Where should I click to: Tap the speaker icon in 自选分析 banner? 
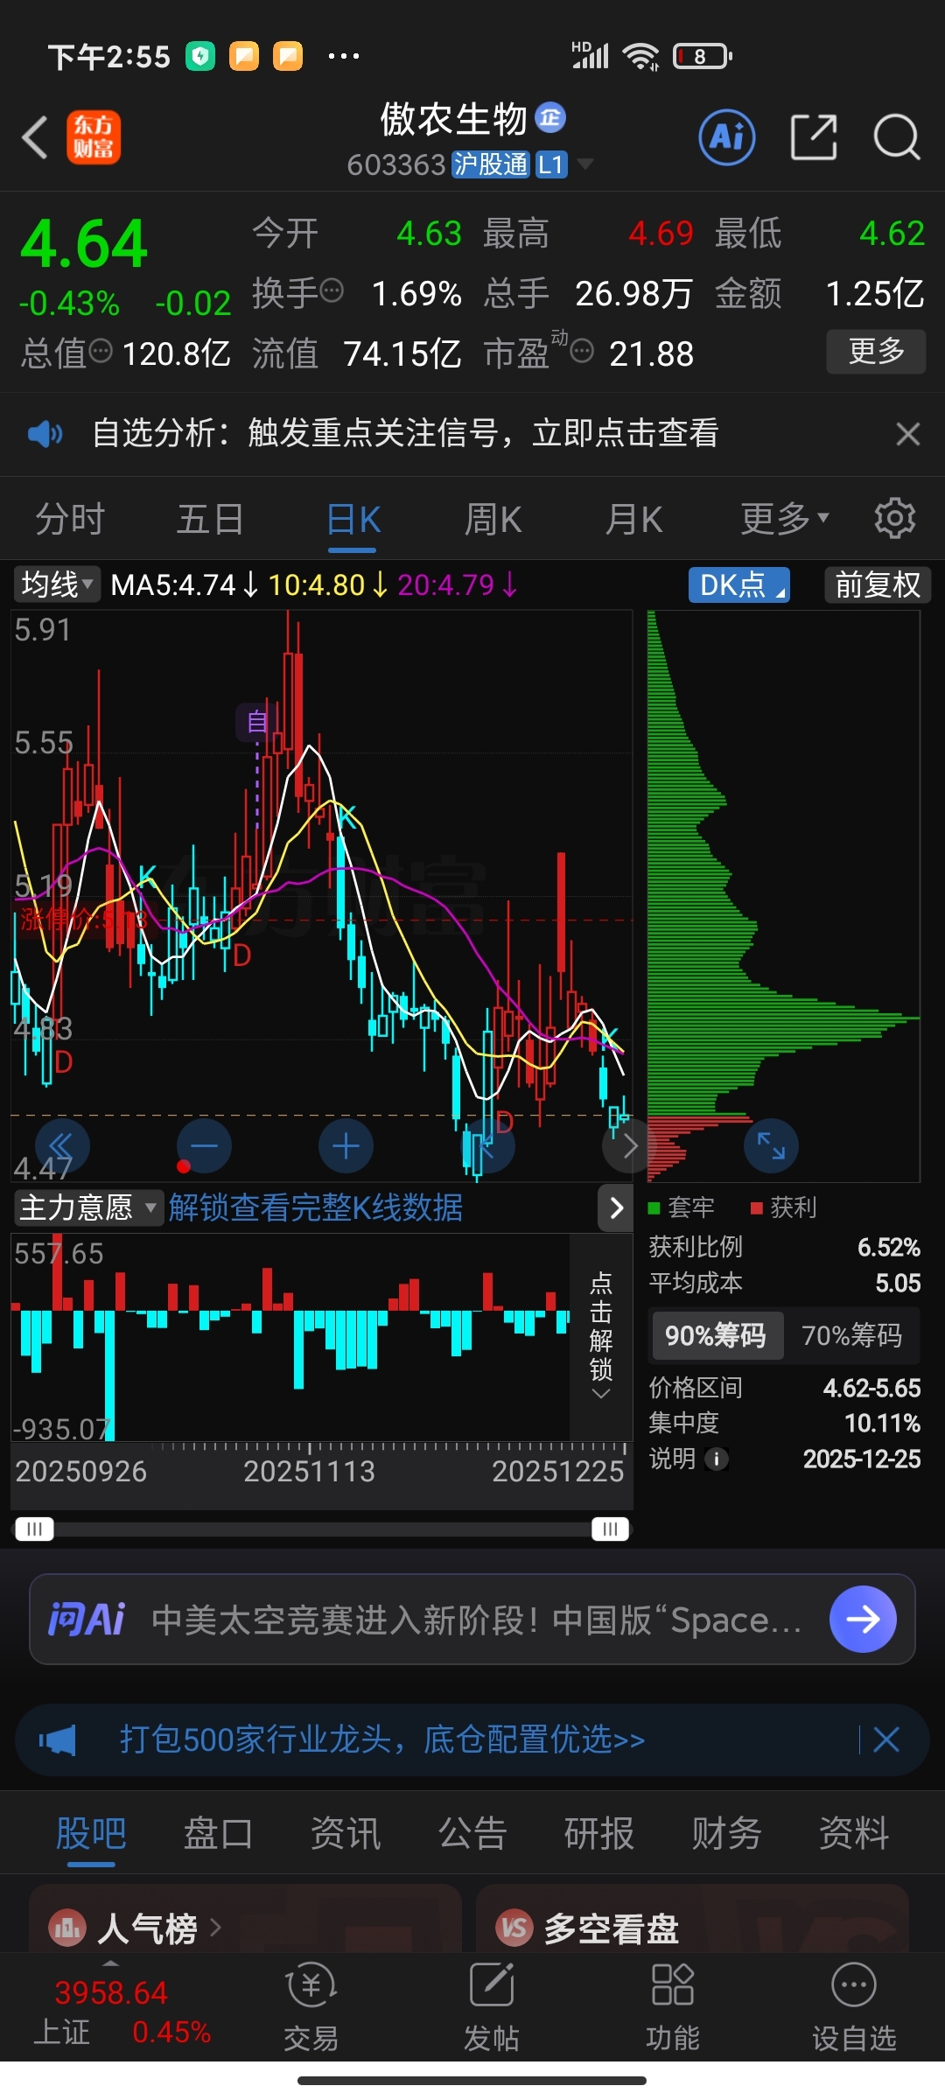point(45,433)
